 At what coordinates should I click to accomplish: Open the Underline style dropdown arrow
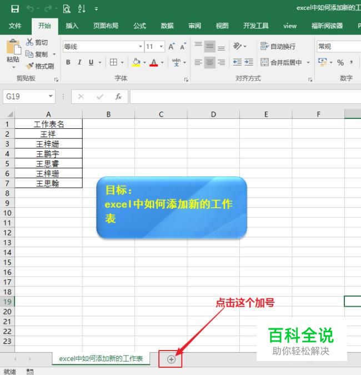click(100, 63)
